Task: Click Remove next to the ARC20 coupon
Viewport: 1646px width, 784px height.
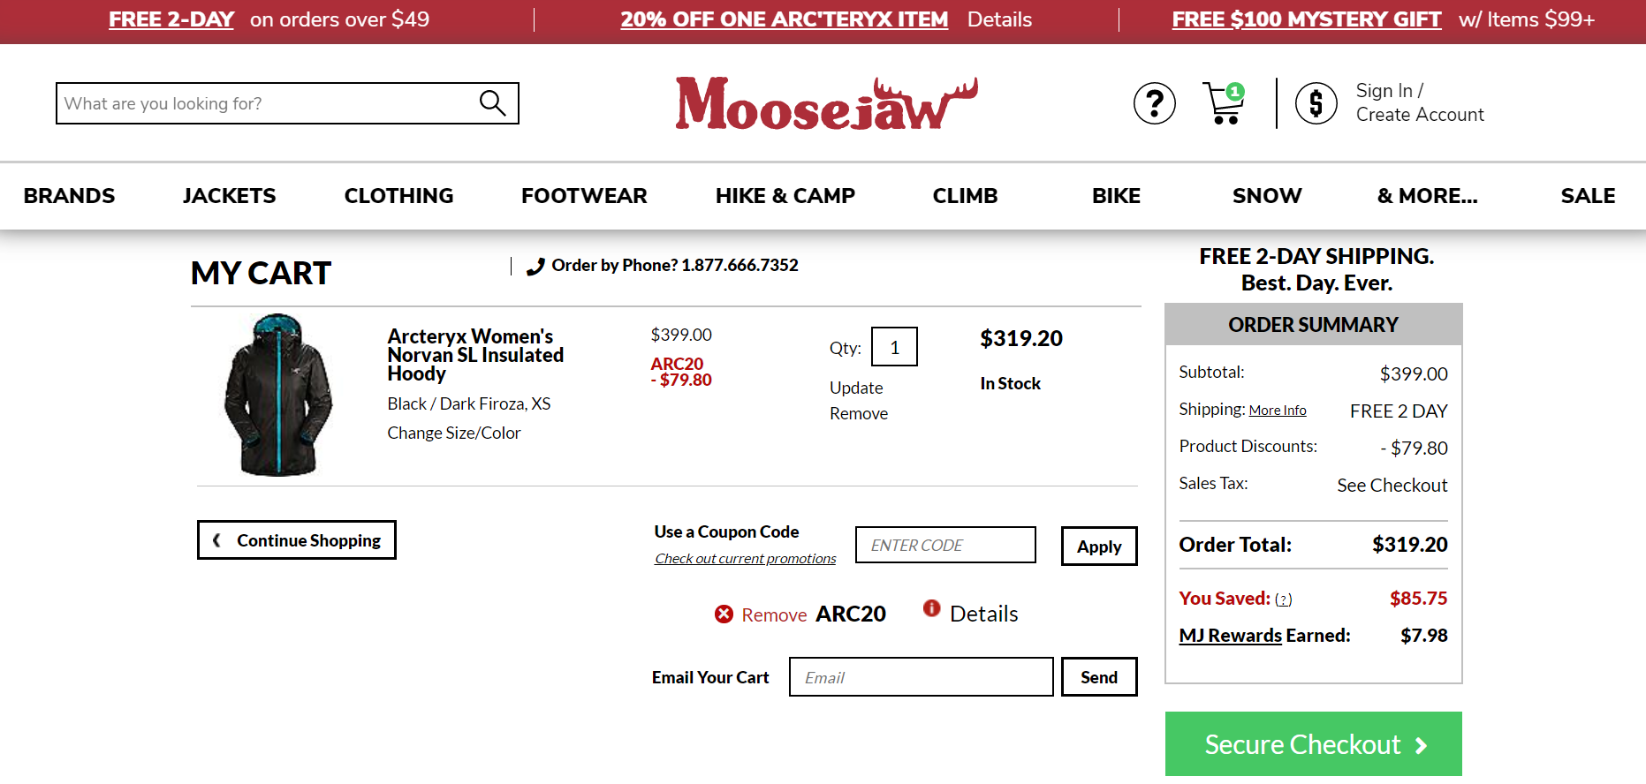Action: coord(774,614)
